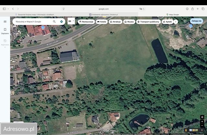This screenshot has width=207, height=135.
Task: Click the magnifier search icon in Maps
Action: tap(54, 21)
